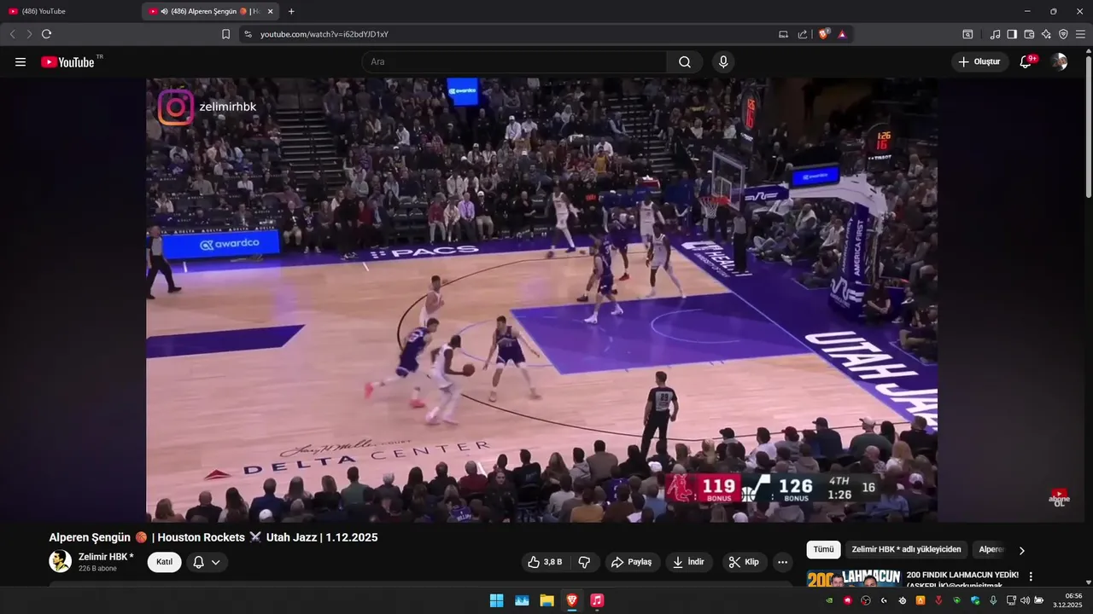
Task: Open the Zelimir HBK channel avatar
Action: [60, 561]
